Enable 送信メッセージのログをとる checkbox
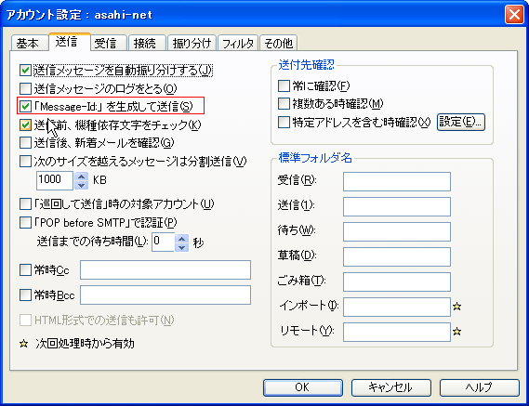This screenshot has width=529, height=406. coord(25,88)
